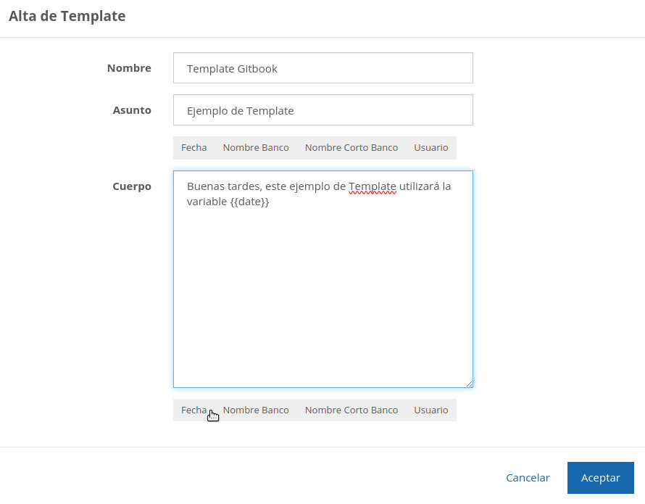Place cursor on {{date}} text in body
The height and width of the screenshot is (504, 645).
point(250,202)
